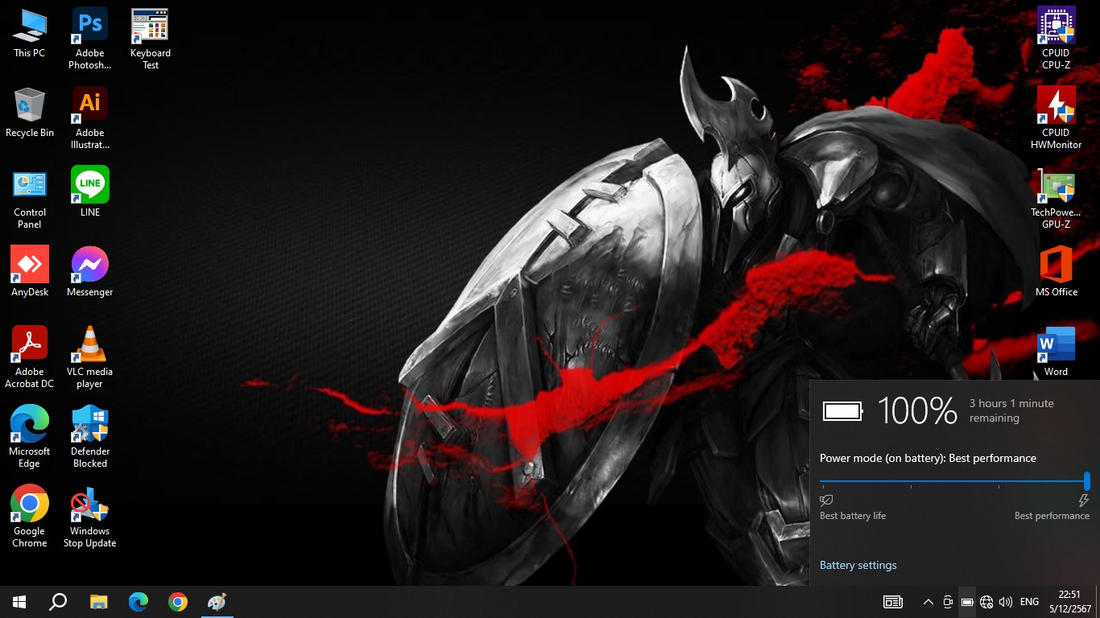
Task: Switch to Paint app on taskbar
Action: click(217, 602)
